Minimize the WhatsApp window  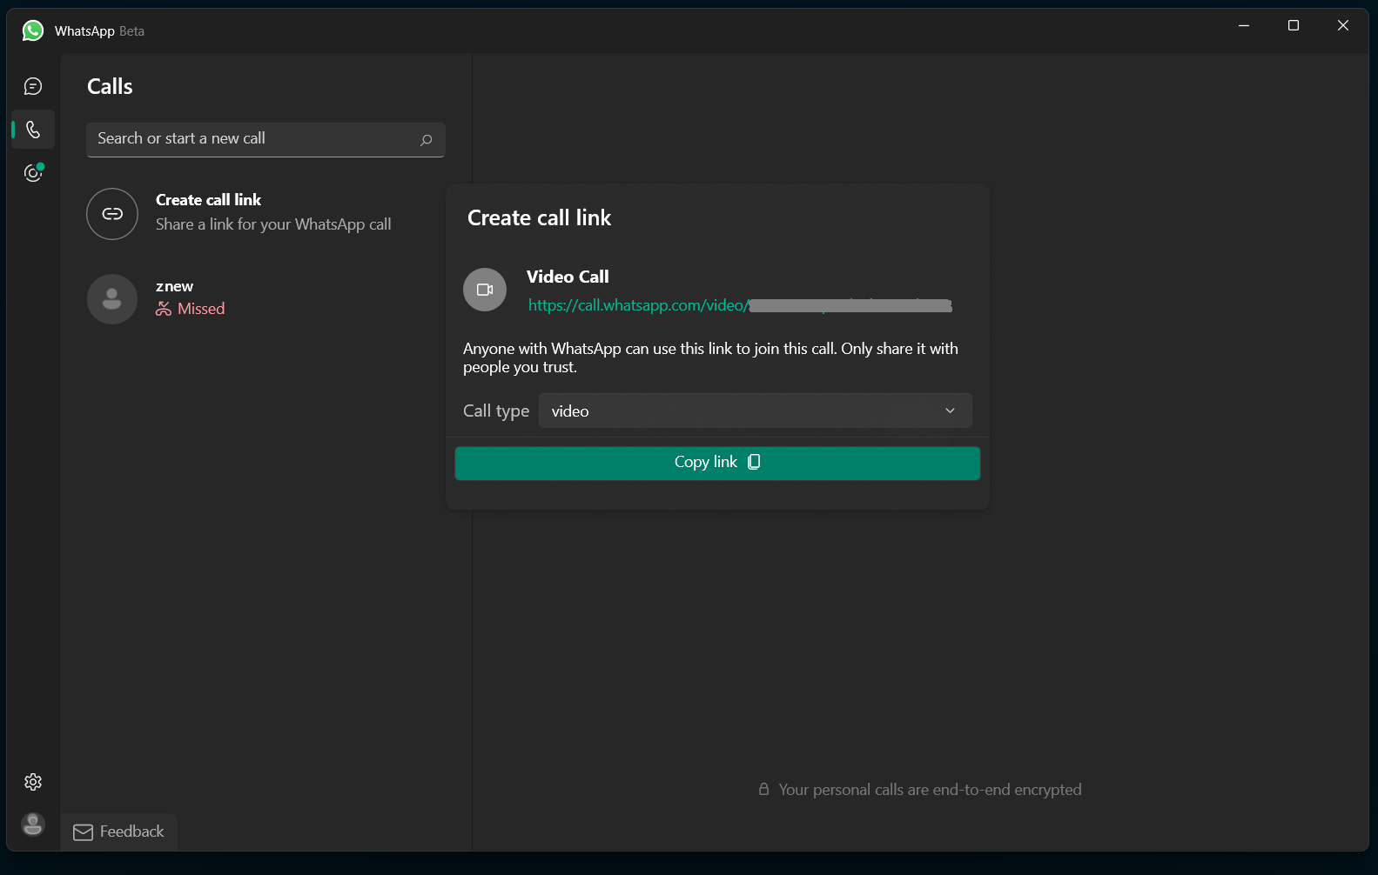[1244, 25]
